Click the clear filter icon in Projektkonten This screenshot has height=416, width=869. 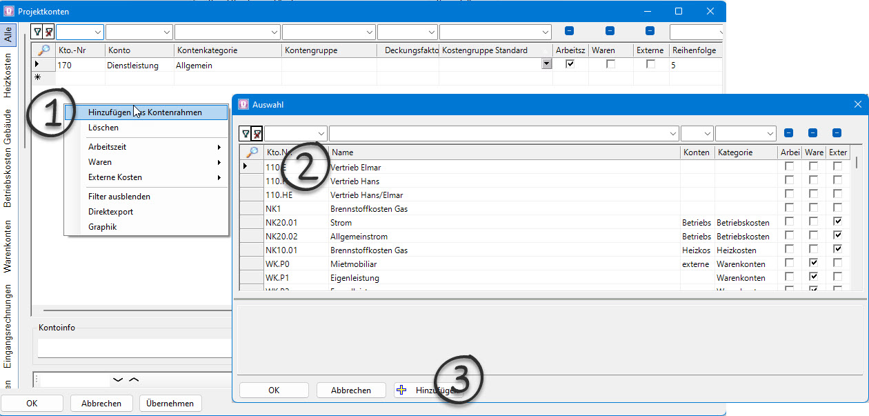48,32
